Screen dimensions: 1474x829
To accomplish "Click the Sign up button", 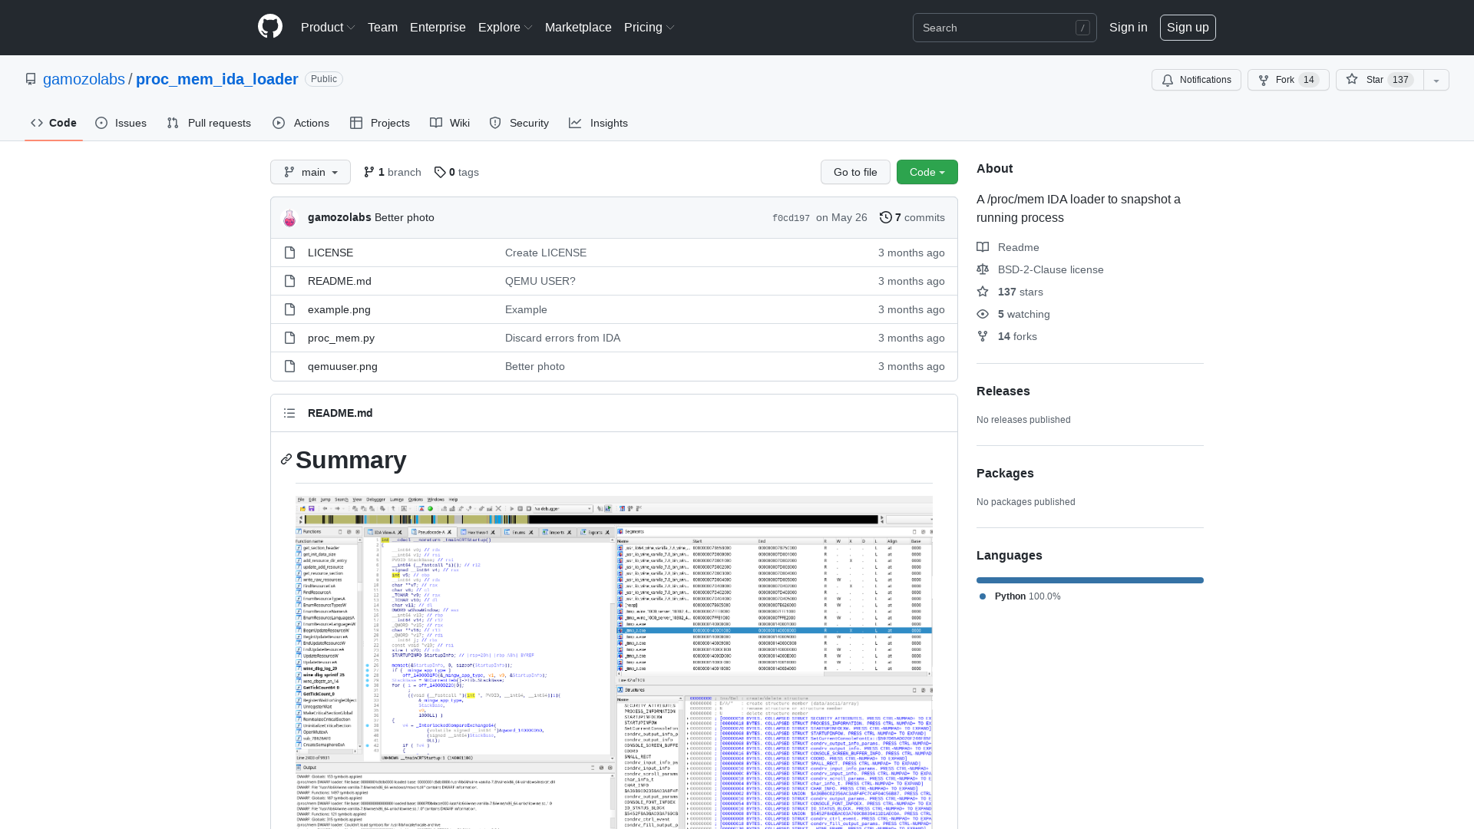I will [x=1188, y=27].
